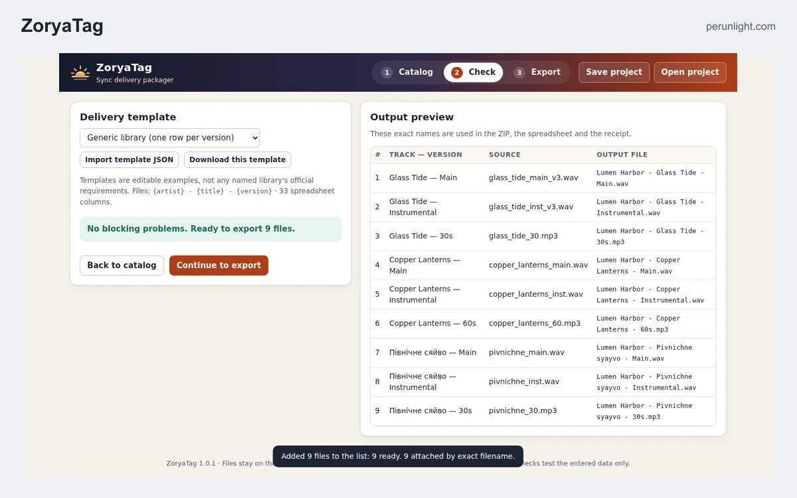
Task: Select row 'Північне сяйво — 30s'
Action: 543,412
